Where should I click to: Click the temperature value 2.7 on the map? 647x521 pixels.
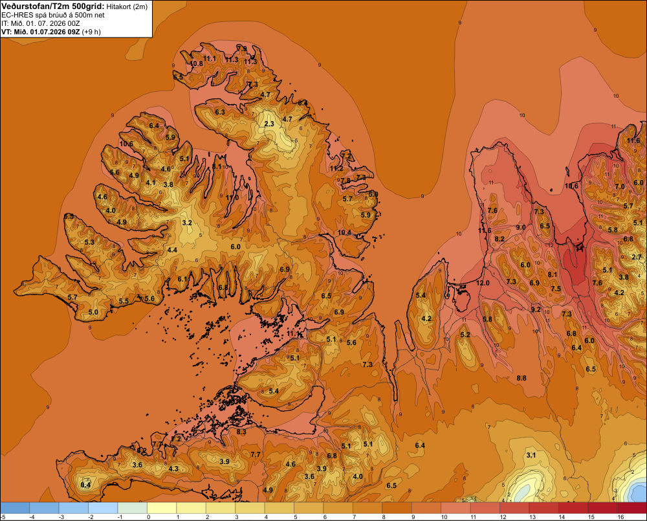[x=637, y=257]
